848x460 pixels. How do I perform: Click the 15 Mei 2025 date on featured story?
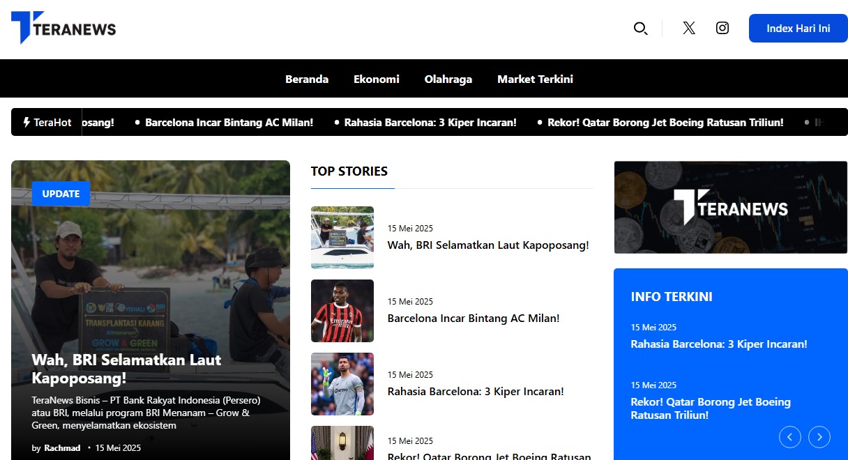[118, 448]
